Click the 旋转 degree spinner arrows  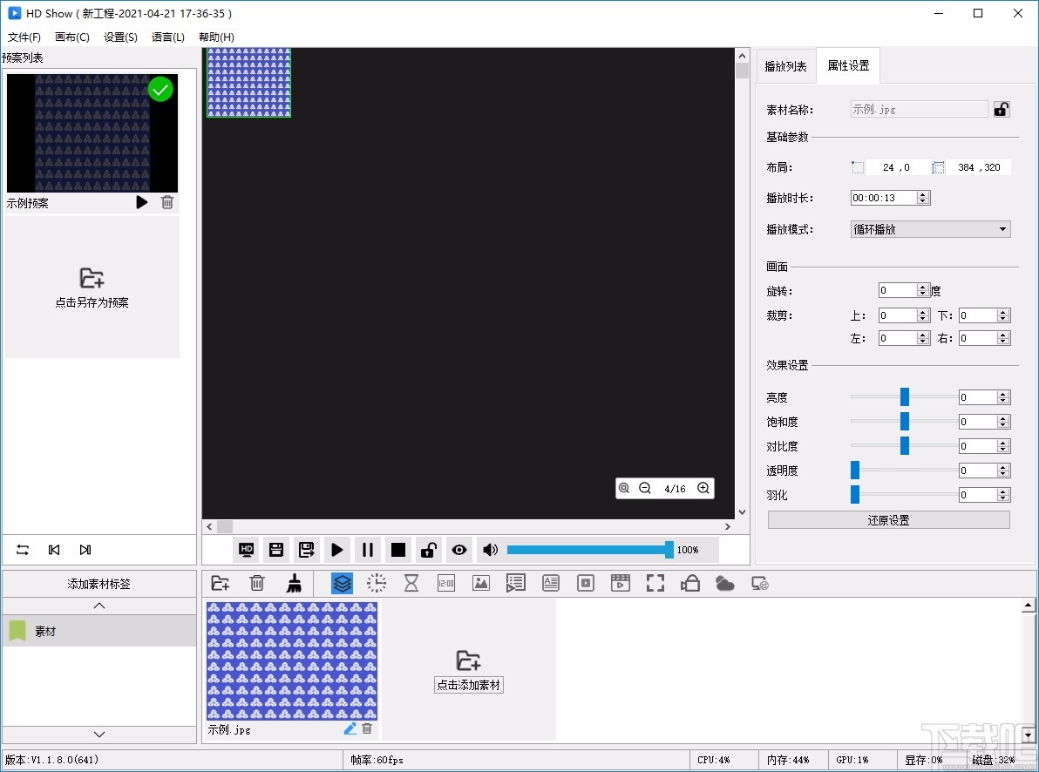pyautogui.click(x=923, y=290)
